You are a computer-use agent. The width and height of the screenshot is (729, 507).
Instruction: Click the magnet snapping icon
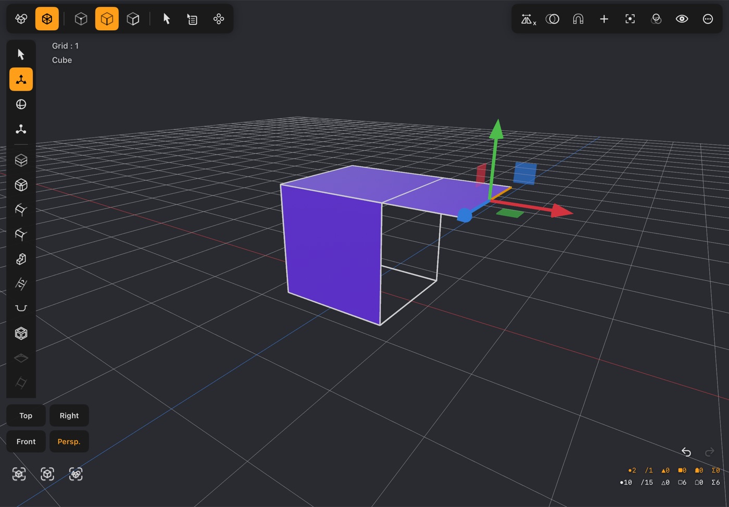(578, 19)
